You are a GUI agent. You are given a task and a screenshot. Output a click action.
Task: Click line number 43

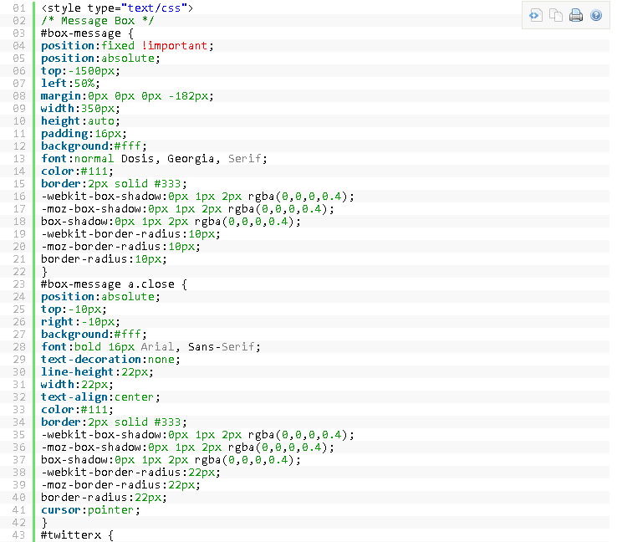[x=19, y=535]
